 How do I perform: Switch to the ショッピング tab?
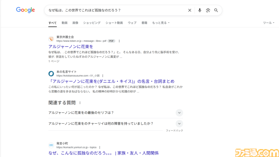coord(92,23)
